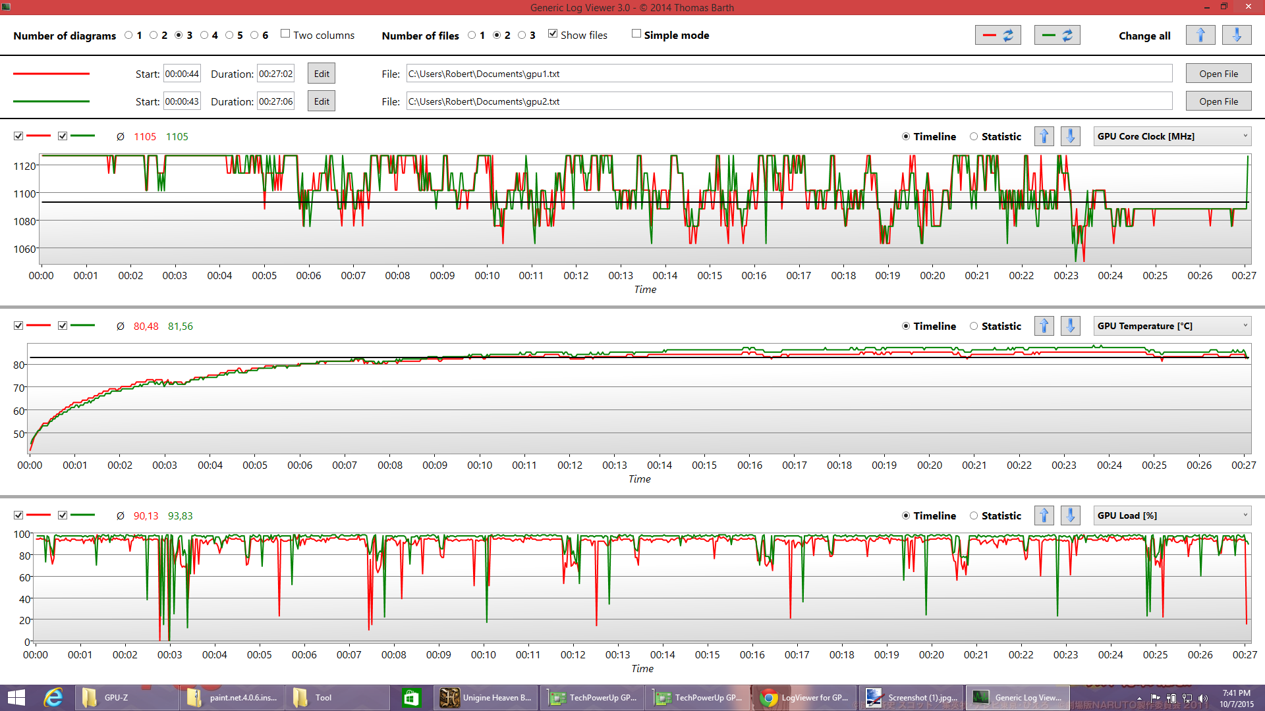Screen dimensions: 1265x711
Task: Switch GPU Load diagram to Statistic view
Action: pyautogui.click(x=974, y=515)
